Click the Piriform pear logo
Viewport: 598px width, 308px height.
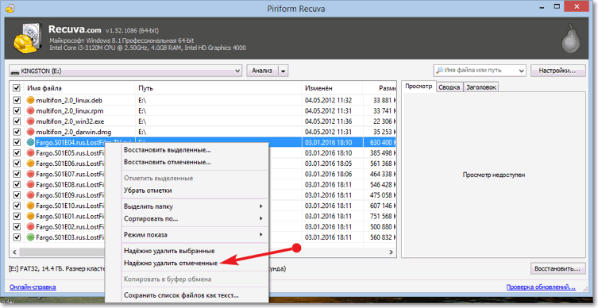(x=571, y=38)
